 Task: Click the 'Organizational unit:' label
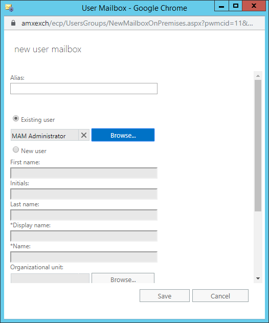(x=37, y=267)
